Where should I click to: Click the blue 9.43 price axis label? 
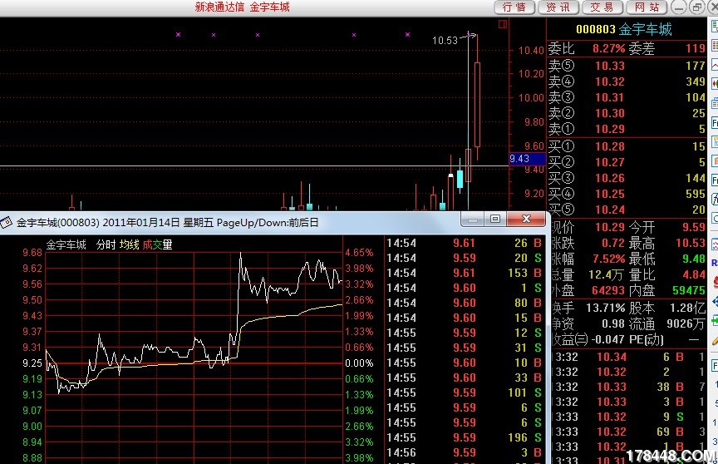pyautogui.click(x=527, y=159)
